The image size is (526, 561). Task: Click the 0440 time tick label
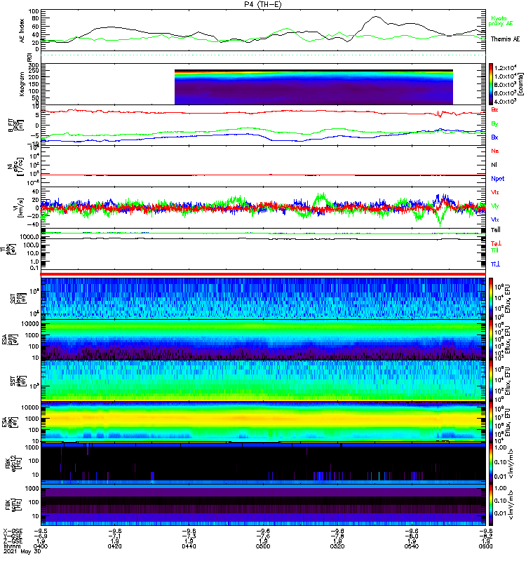click(189, 546)
